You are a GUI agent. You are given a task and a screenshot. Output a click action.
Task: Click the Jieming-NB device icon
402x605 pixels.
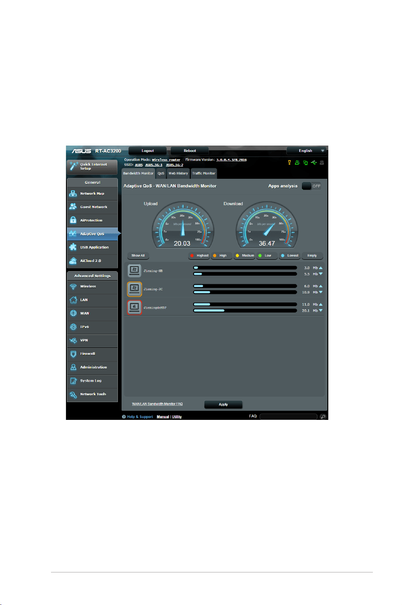coord(134,271)
